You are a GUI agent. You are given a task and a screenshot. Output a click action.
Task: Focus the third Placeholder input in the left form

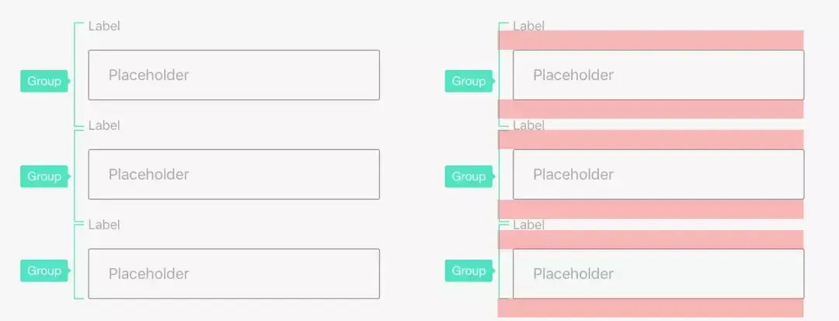click(234, 274)
